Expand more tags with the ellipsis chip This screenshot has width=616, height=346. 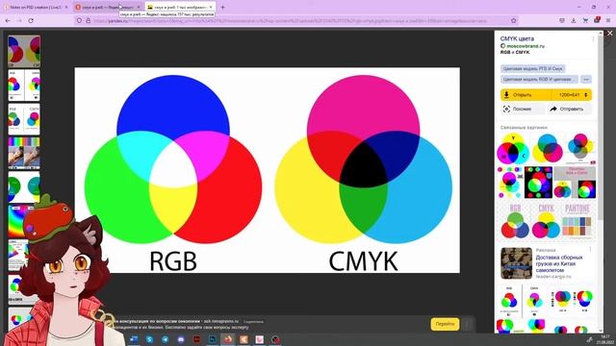click(x=586, y=79)
